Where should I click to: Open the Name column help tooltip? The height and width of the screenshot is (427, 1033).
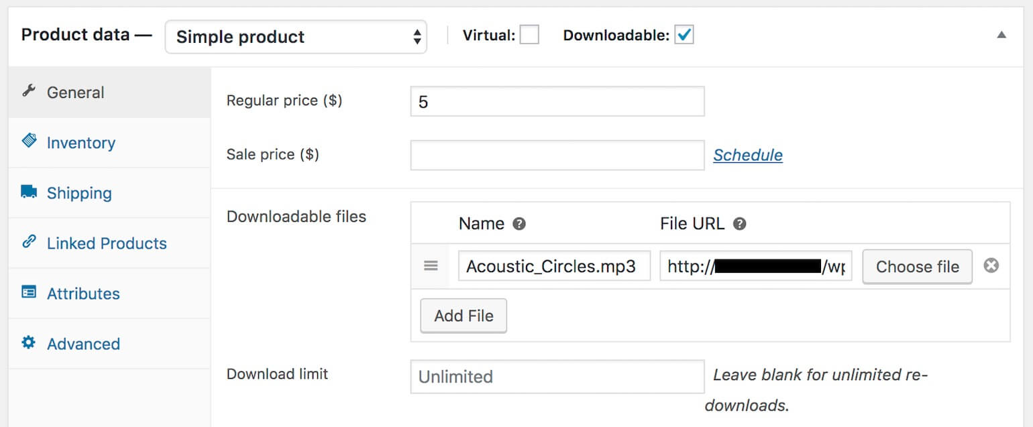(x=518, y=224)
